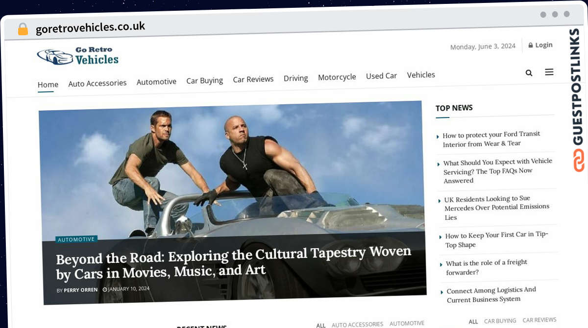The image size is (588, 328).
Task: Open How to Keep Your First Car article
Action: coord(496,239)
